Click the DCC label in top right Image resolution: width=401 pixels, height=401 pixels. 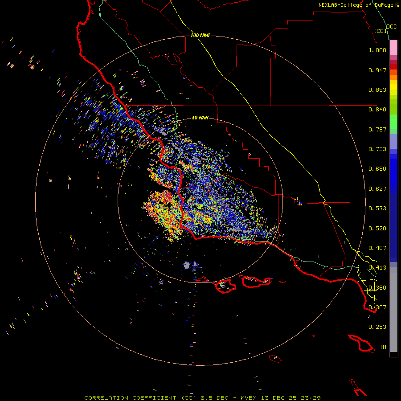(392, 27)
